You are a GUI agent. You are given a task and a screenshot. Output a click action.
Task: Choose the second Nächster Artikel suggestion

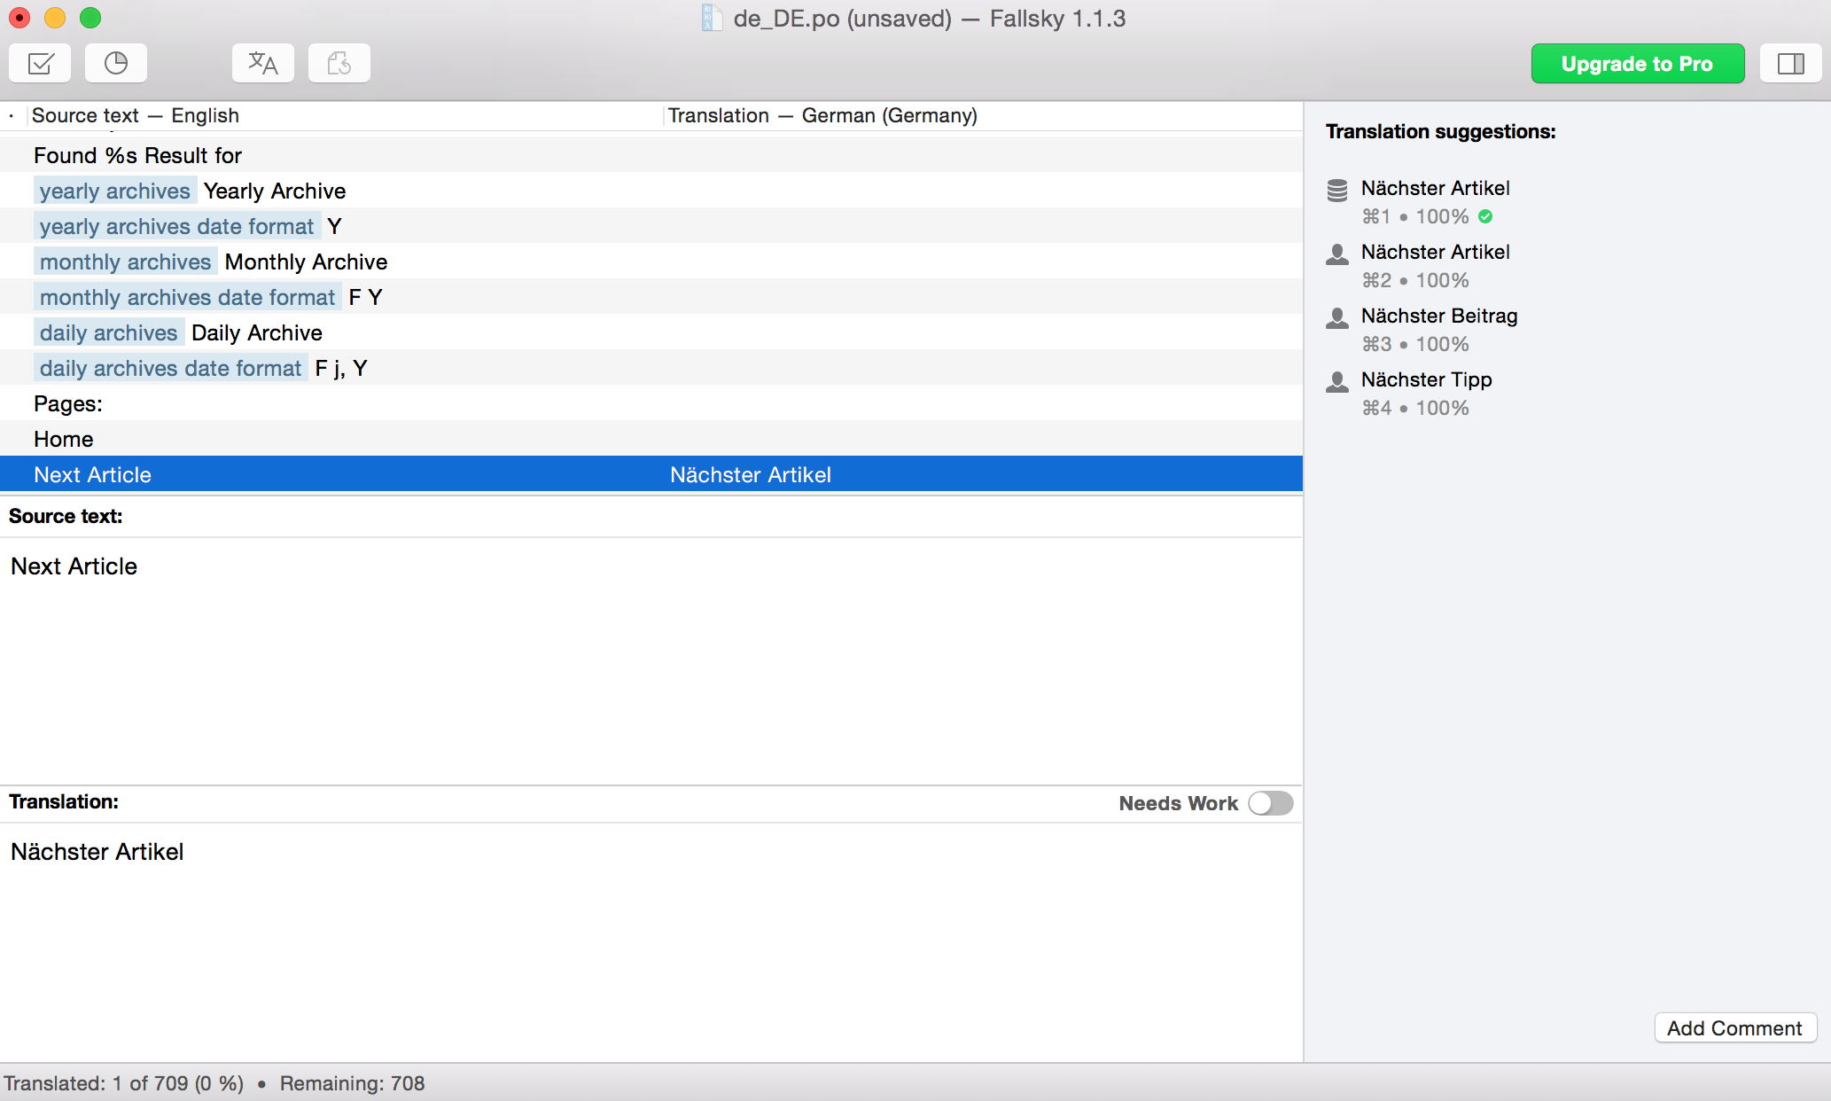pyautogui.click(x=1435, y=253)
